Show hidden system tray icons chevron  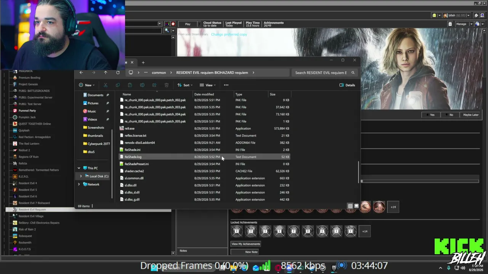440,268
